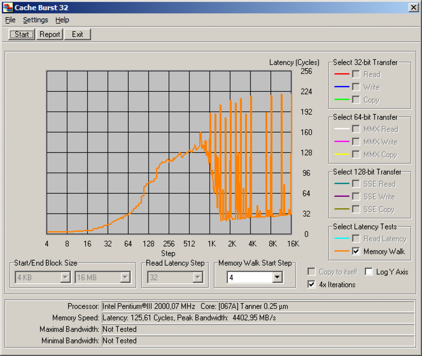The width and height of the screenshot is (422, 356).
Task: Toggle the SSE Write checkbox
Action: (x=356, y=196)
